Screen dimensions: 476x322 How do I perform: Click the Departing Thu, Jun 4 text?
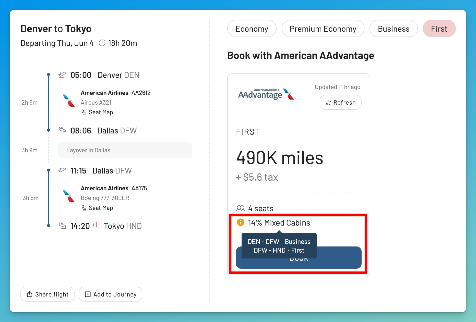tap(57, 43)
